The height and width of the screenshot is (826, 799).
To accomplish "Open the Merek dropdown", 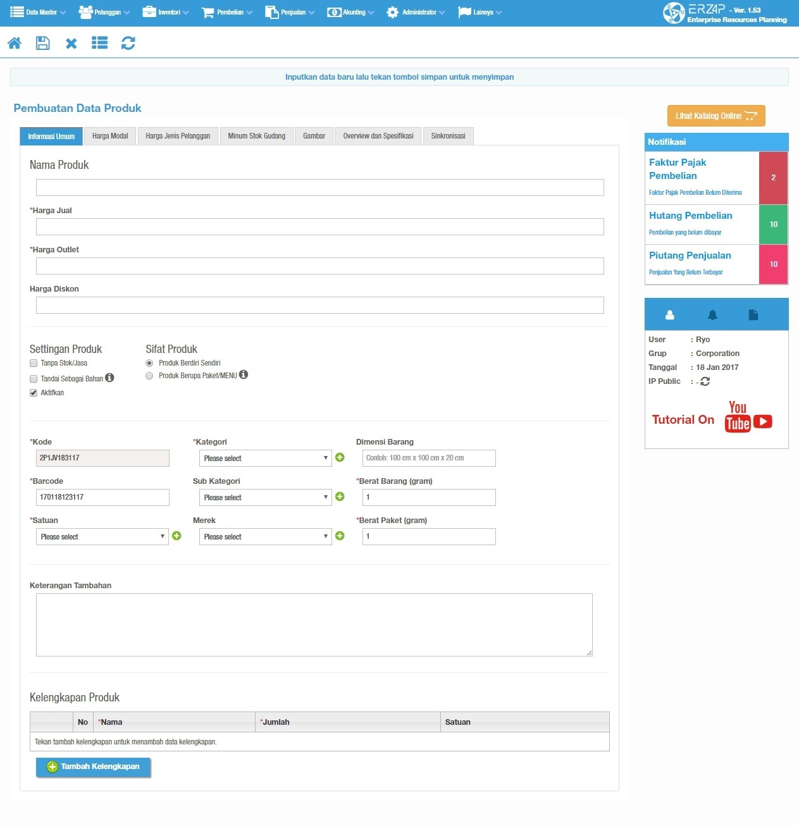I will tap(265, 536).
